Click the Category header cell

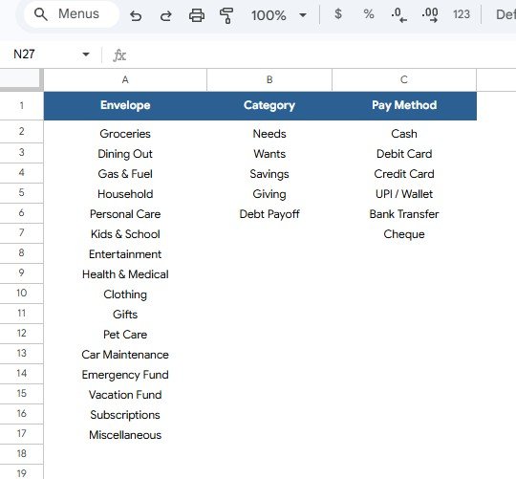269,106
